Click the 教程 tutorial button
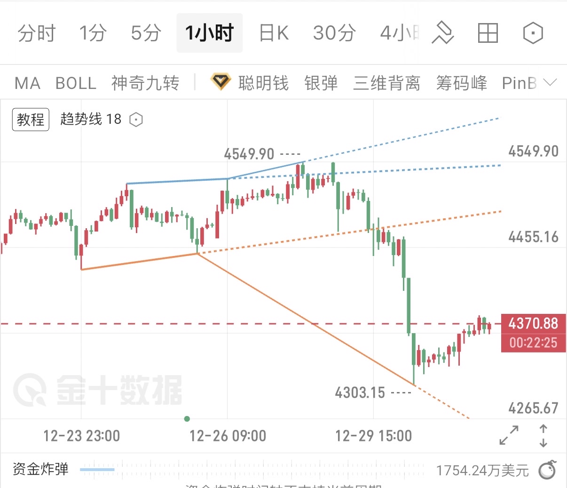This screenshot has height=488, width=567. click(30, 120)
